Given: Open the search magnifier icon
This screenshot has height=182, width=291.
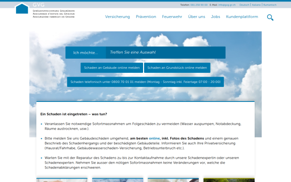Looking at the screenshot, I should (x=270, y=17).
